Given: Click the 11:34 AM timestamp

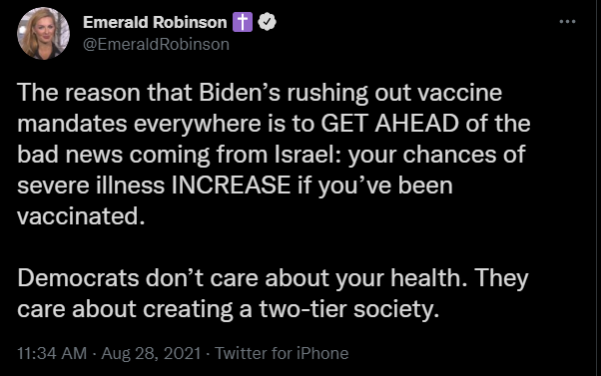Looking at the screenshot, I should click(x=52, y=353).
